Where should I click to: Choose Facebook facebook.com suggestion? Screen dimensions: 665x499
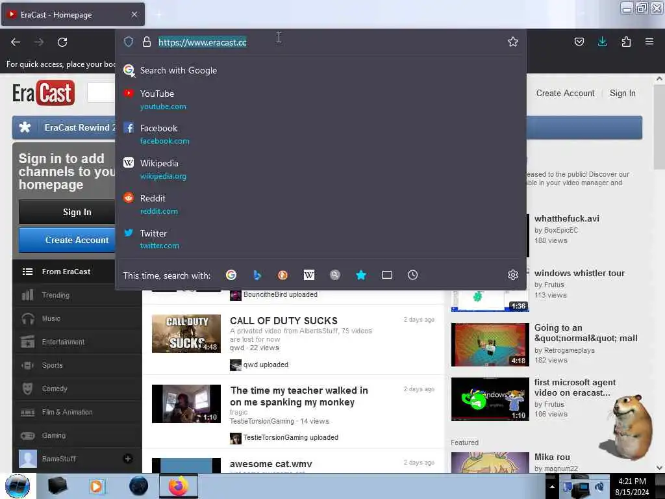(320, 134)
